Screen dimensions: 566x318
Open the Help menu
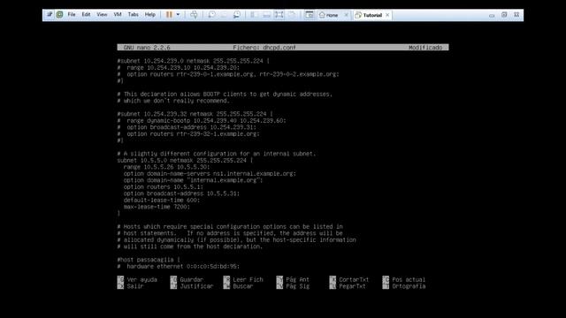coord(149,15)
